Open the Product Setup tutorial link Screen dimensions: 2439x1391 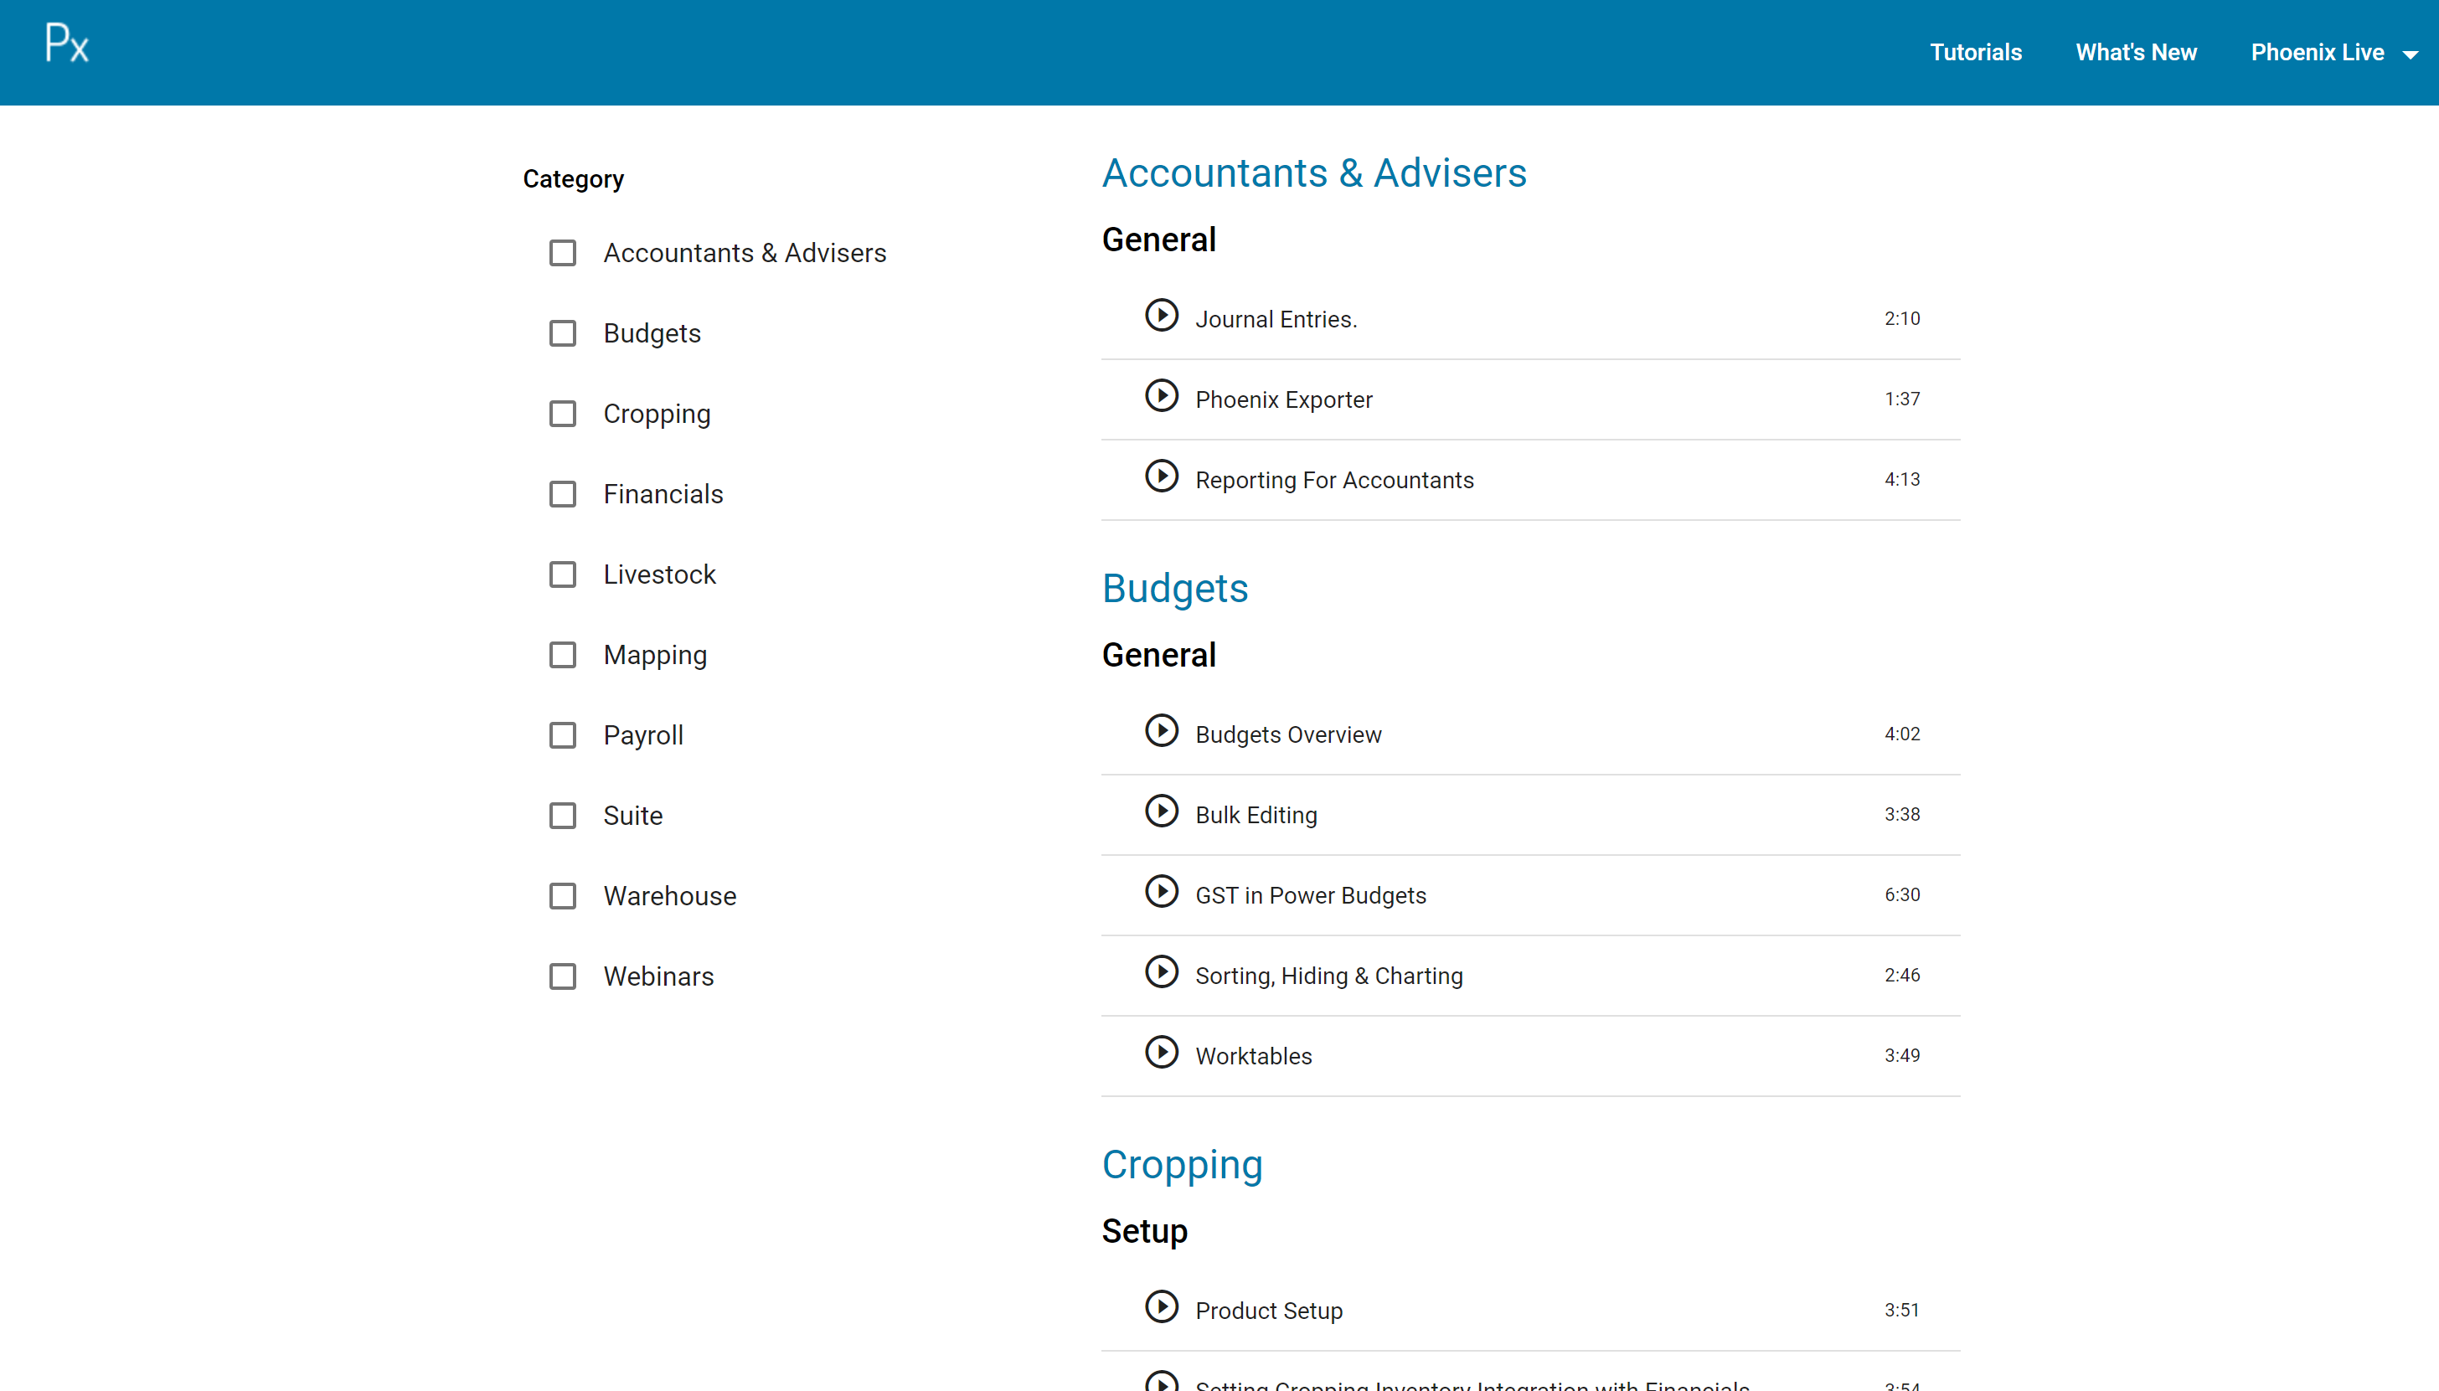[x=1269, y=1311]
